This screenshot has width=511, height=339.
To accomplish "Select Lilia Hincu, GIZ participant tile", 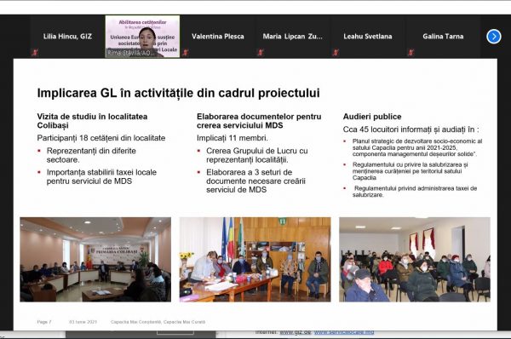I will pos(67,37).
